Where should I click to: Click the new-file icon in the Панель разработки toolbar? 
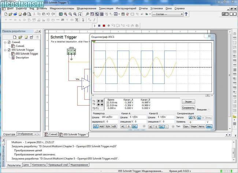tap(15, 37)
